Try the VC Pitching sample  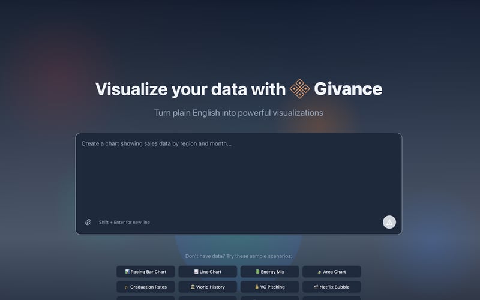(269, 287)
